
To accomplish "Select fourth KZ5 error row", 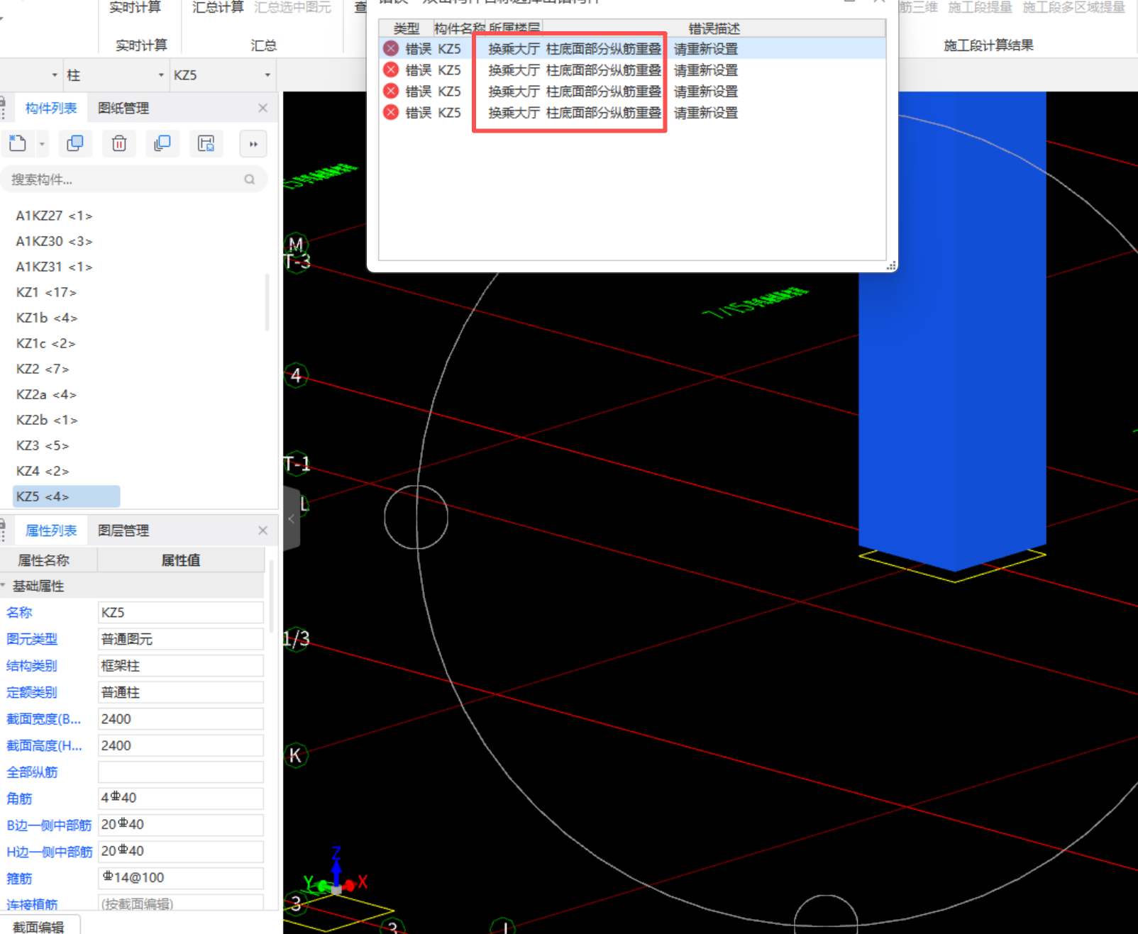I will [x=632, y=113].
